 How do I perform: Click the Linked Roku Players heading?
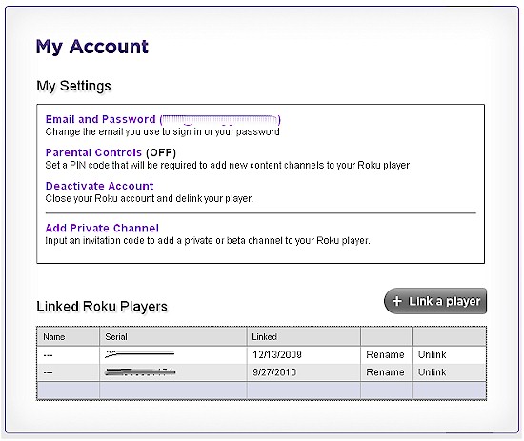102,307
